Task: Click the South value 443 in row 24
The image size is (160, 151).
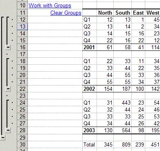Action: tap(122, 103)
